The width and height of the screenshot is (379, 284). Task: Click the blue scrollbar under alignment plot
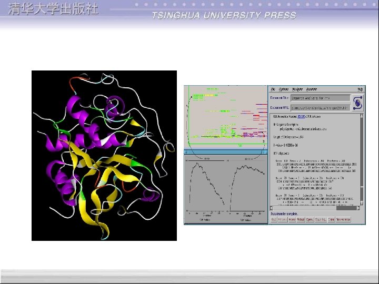pos(225,152)
